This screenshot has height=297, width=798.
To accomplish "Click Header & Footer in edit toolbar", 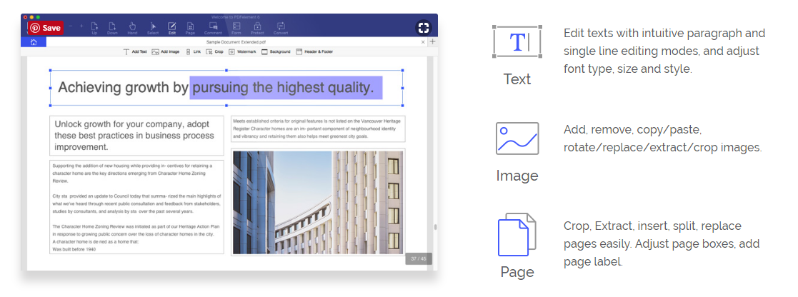I will pyautogui.click(x=314, y=52).
